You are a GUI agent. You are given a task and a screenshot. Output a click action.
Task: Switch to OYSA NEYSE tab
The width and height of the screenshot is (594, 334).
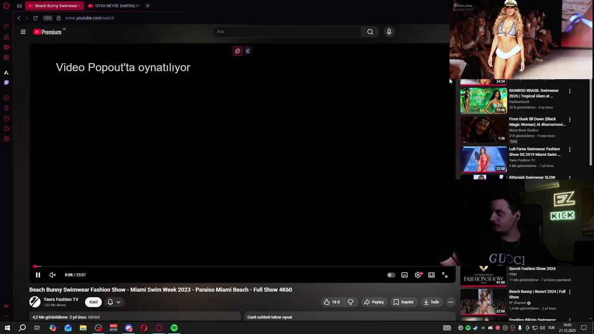114,6
